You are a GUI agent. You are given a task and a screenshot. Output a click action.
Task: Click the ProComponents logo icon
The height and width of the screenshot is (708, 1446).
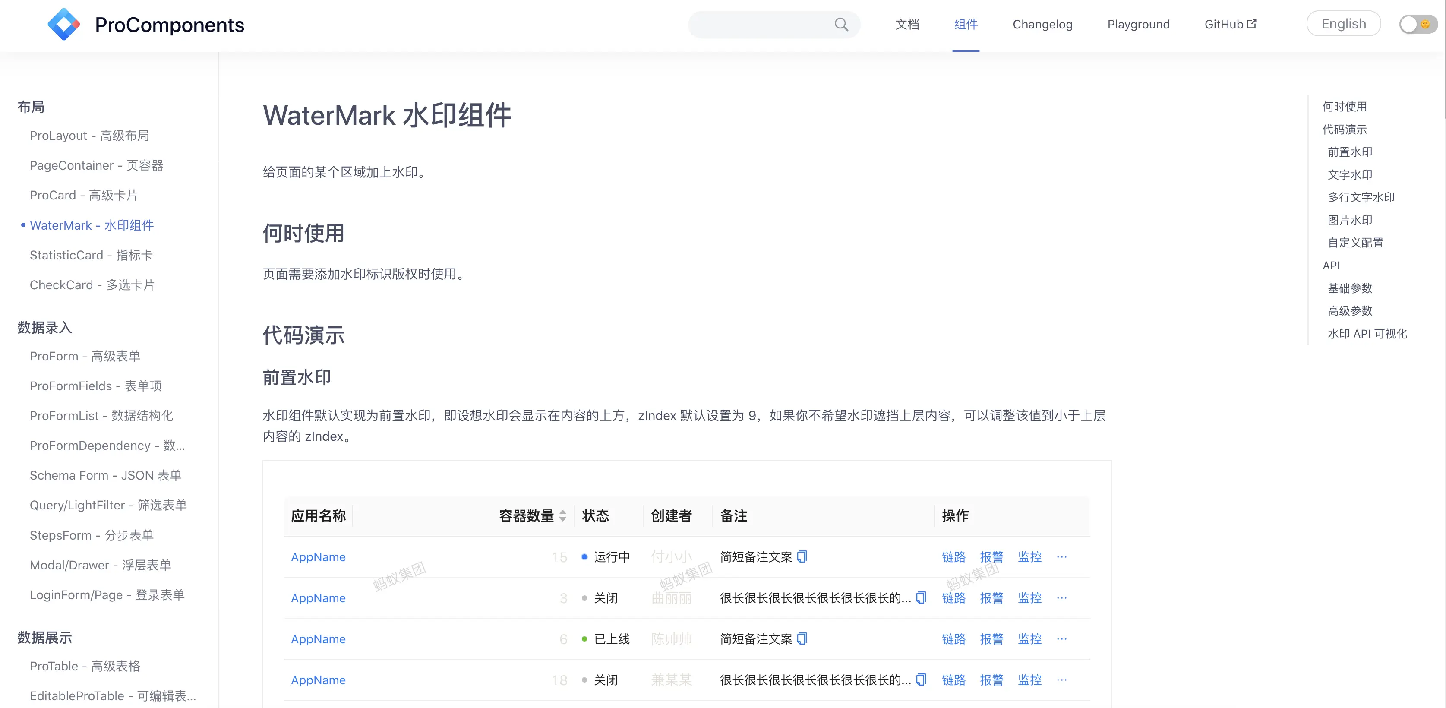63,25
